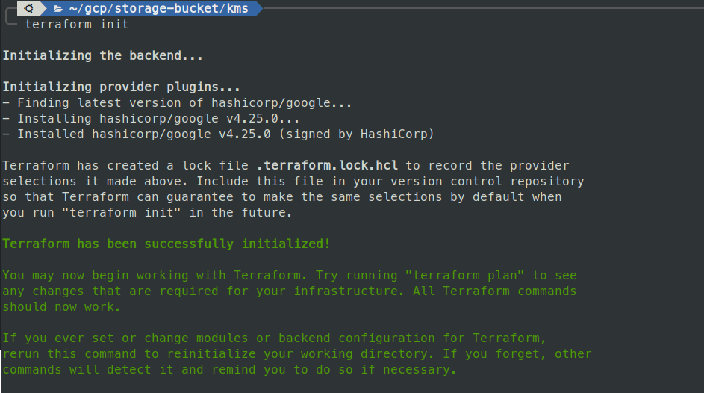Click the 'should now work.' line
Viewport: 704px width, 393px height.
61,307
